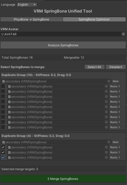This screenshot has width=127, height=185.
Task: Check the seventh checkbox in Duplicate Group (10)
Action: tap(3, 117)
